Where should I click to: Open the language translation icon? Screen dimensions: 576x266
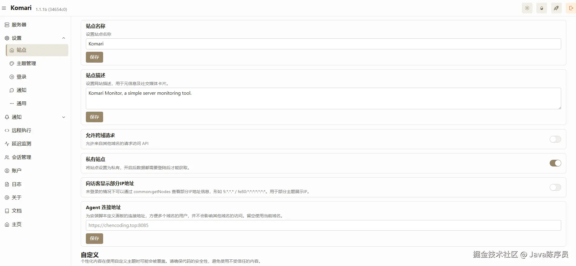point(556,8)
